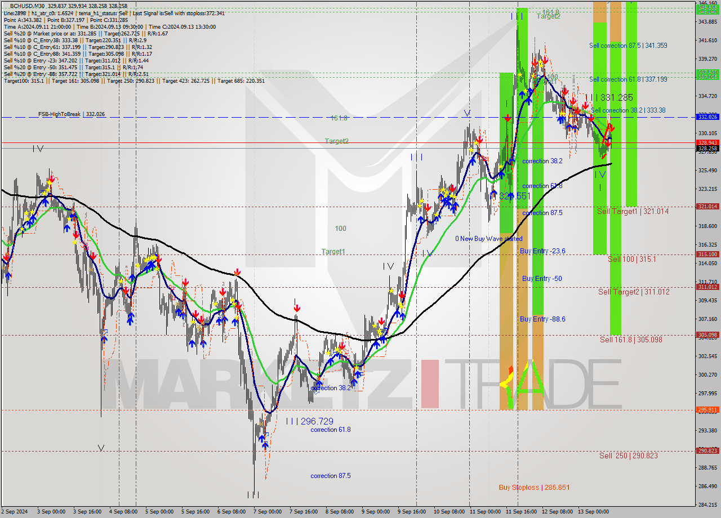Click the '2 Sep 2024' date on the time axis

click(x=15, y=512)
